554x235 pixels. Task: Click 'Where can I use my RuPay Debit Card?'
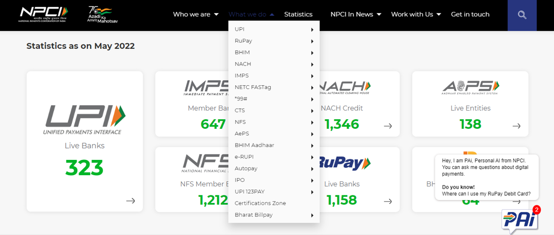(486, 194)
